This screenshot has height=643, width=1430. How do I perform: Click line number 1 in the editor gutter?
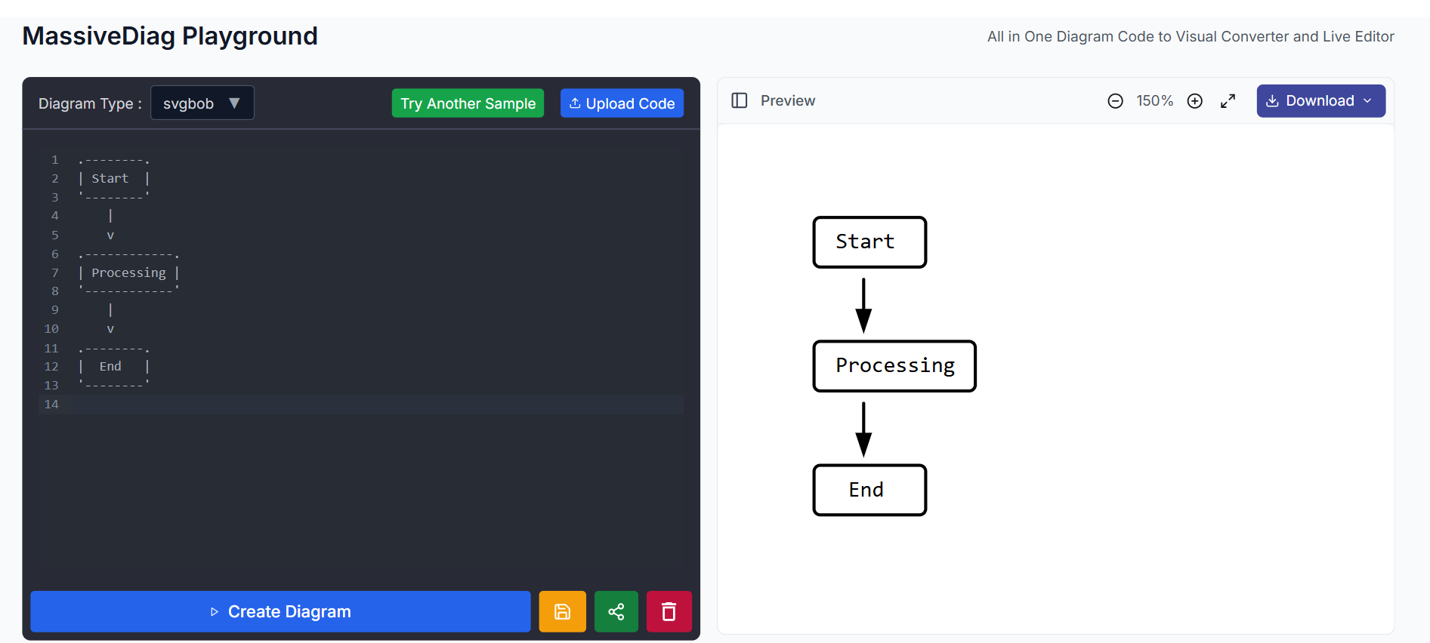pyautogui.click(x=54, y=160)
